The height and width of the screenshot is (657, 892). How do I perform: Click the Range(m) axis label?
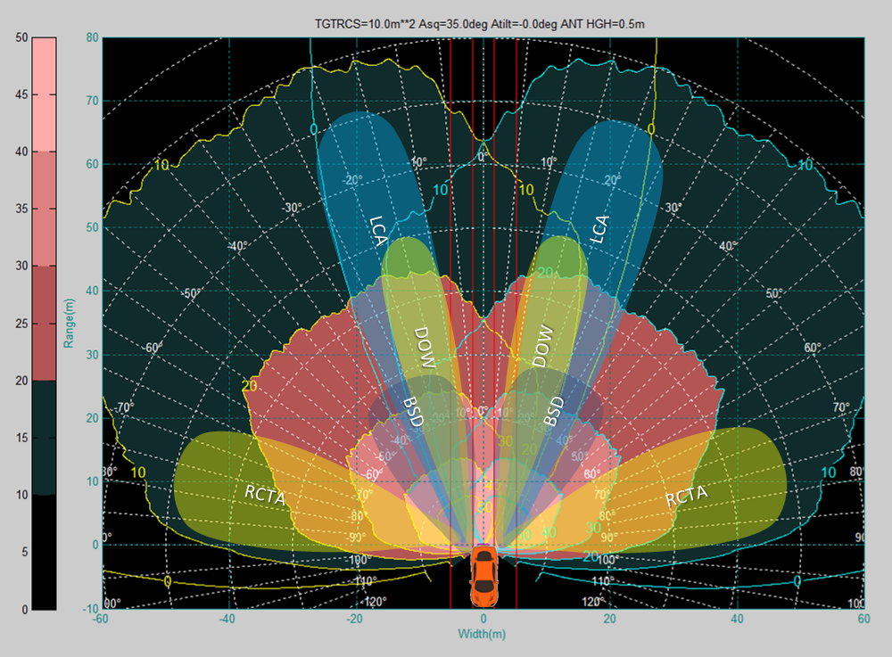pos(68,323)
